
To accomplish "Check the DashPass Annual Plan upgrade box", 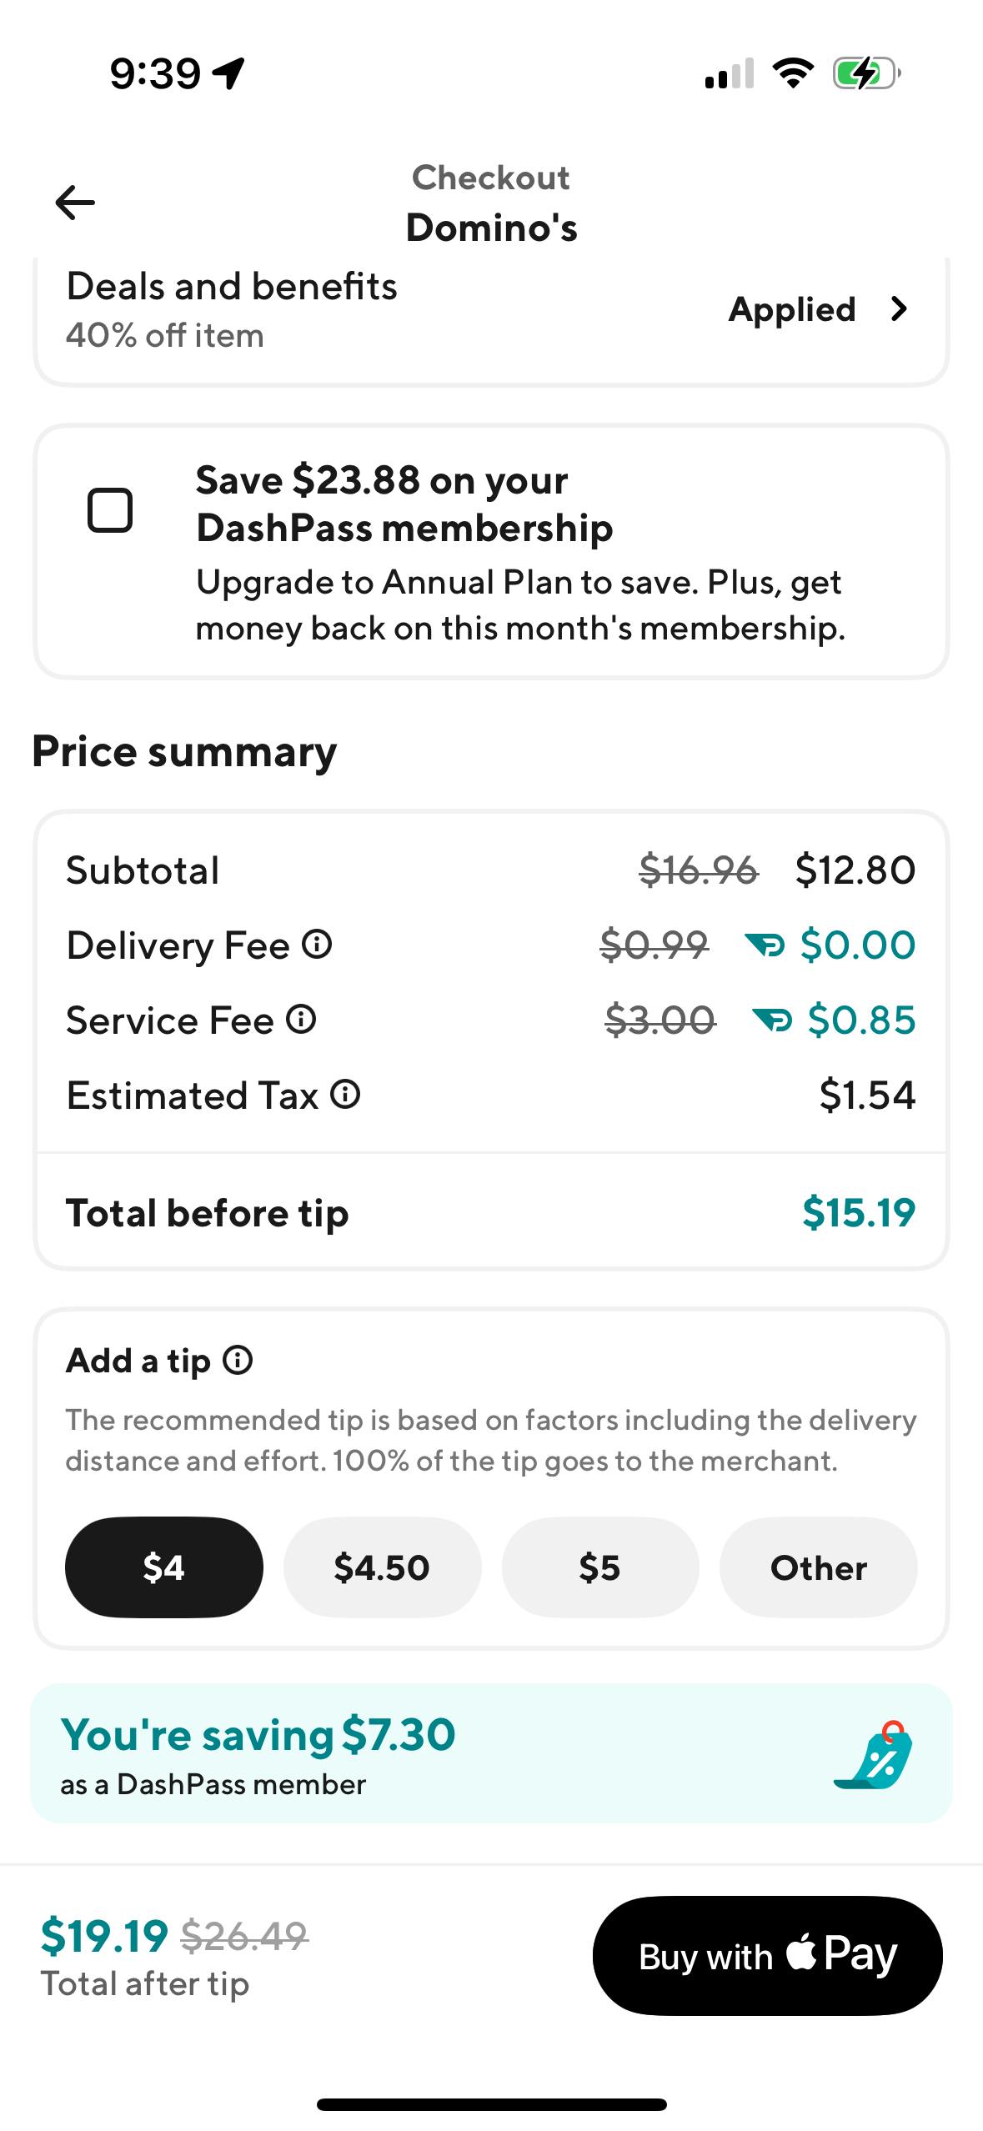I will (x=110, y=509).
